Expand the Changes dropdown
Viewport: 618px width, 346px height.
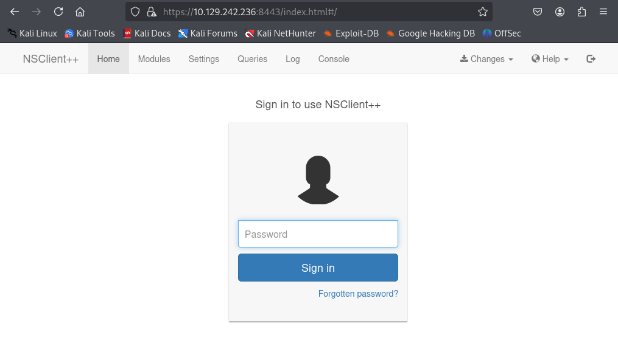pos(486,58)
